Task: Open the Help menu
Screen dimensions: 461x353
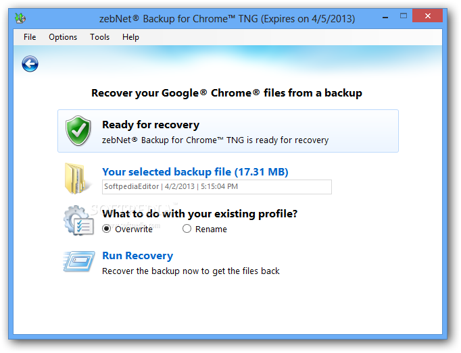Action: tap(130, 37)
